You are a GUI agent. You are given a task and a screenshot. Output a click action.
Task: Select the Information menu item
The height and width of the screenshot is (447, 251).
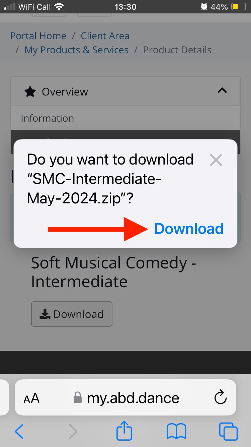pos(48,118)
